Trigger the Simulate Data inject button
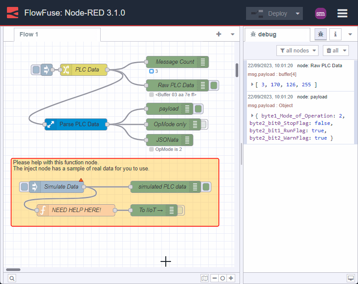 (x=24, y=187)
